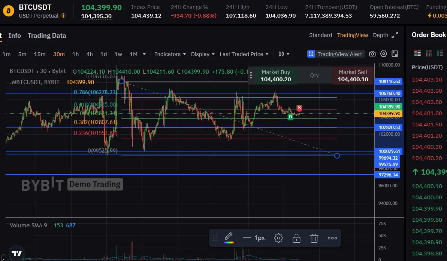Screen dimensions: 447x261
Task: Switch to the Trading Data tab
Action: (47, 36)
